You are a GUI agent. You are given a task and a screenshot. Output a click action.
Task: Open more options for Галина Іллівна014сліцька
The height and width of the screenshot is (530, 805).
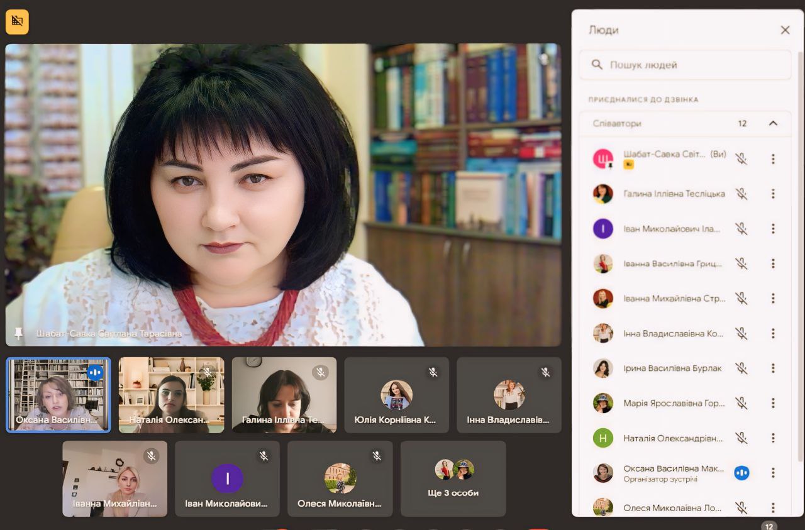coord(773,194)
